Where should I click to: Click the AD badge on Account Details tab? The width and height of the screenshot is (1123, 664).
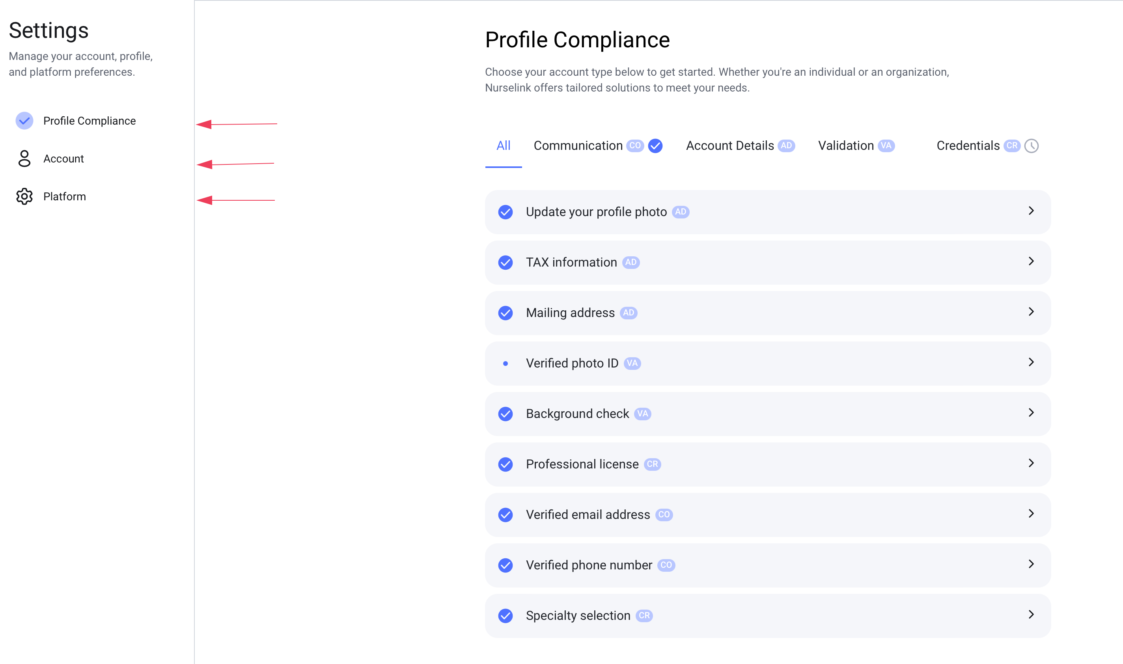click(x=786, y=146)
